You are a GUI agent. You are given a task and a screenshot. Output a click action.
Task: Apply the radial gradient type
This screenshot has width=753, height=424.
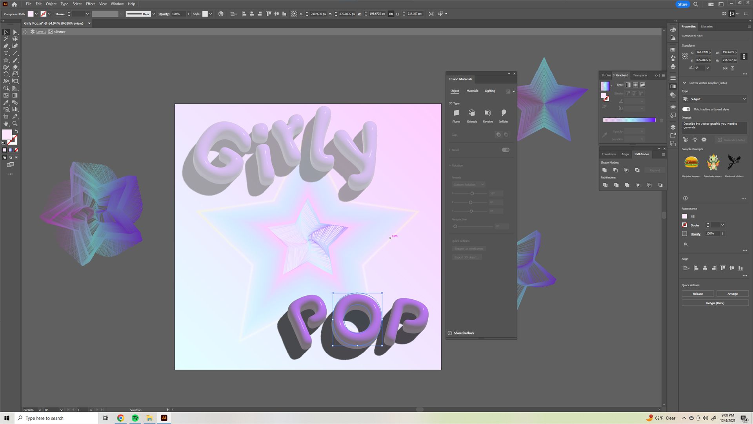click(x=635, y=85)
